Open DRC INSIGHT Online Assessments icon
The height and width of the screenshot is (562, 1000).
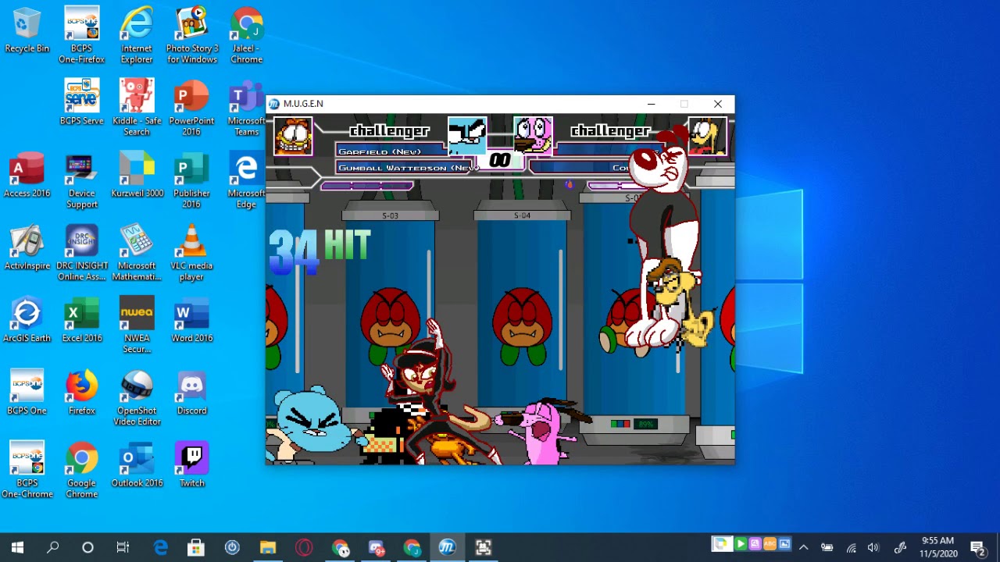(82, 253)
